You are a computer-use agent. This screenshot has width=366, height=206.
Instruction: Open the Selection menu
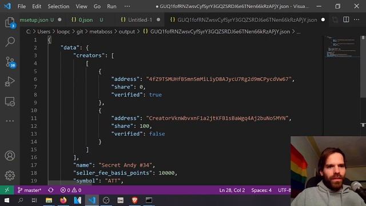point(58,6)
